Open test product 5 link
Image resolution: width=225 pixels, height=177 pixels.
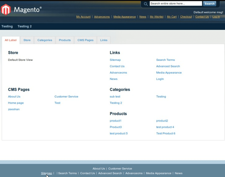(x=119, y=133)
